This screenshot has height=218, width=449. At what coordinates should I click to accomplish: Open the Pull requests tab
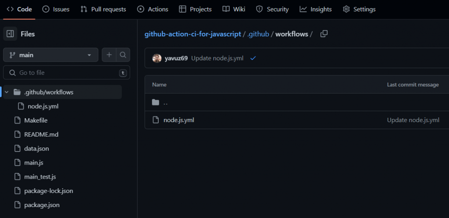[103, 9]
